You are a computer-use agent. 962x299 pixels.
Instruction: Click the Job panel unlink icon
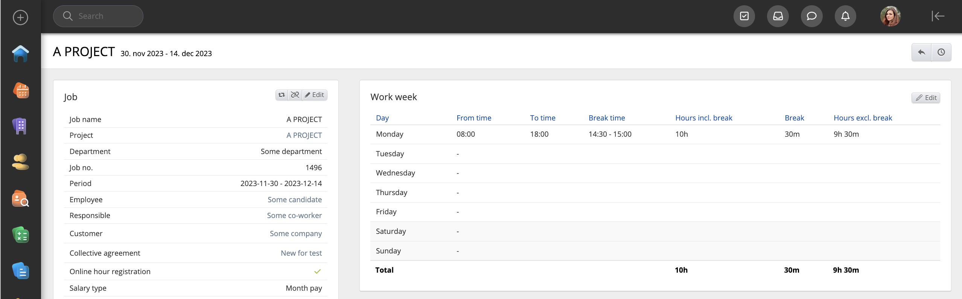point(295,95)
